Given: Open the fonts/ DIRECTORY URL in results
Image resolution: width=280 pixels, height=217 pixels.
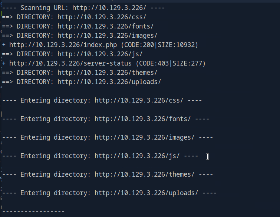Looking at the screenshot, I should [105, 26].
